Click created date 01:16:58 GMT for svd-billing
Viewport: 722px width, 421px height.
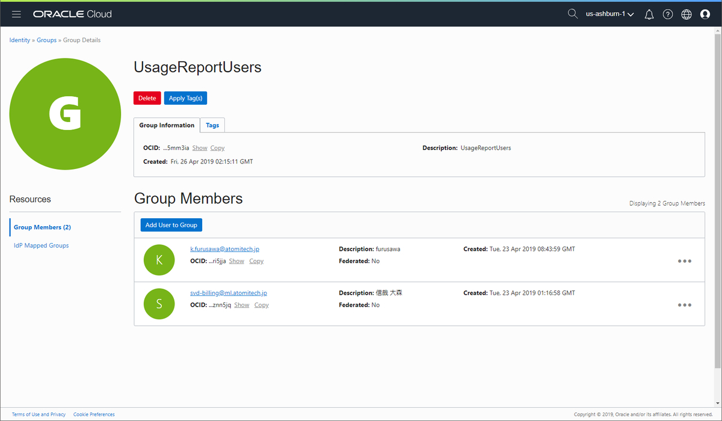coord(519,293)
